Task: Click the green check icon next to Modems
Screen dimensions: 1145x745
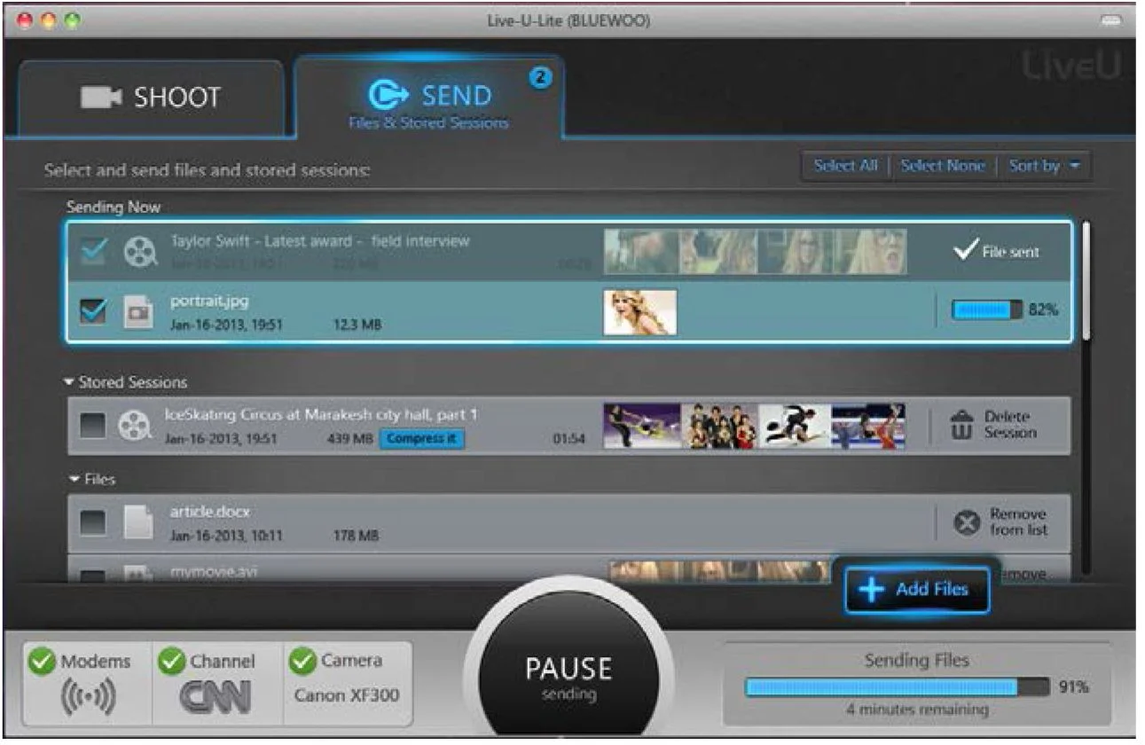Action: click(43, 662)
